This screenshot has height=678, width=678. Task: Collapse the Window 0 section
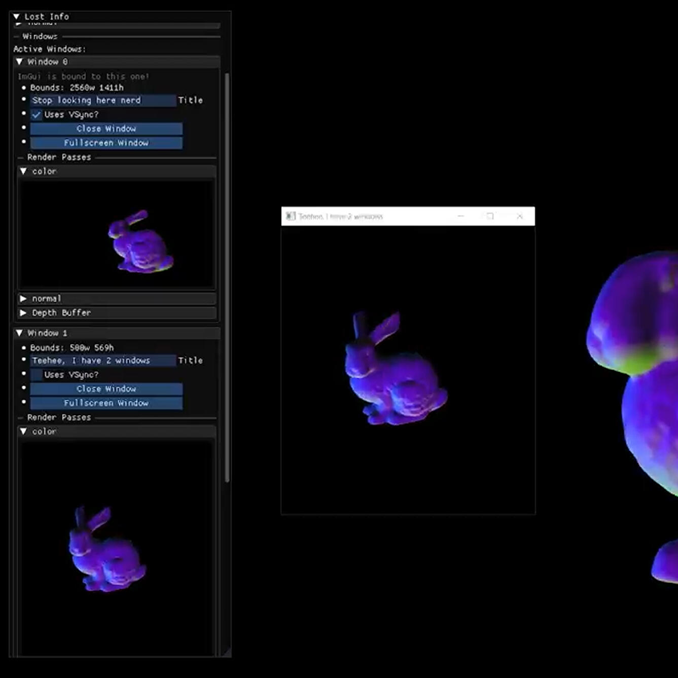[x=20, y=62]
